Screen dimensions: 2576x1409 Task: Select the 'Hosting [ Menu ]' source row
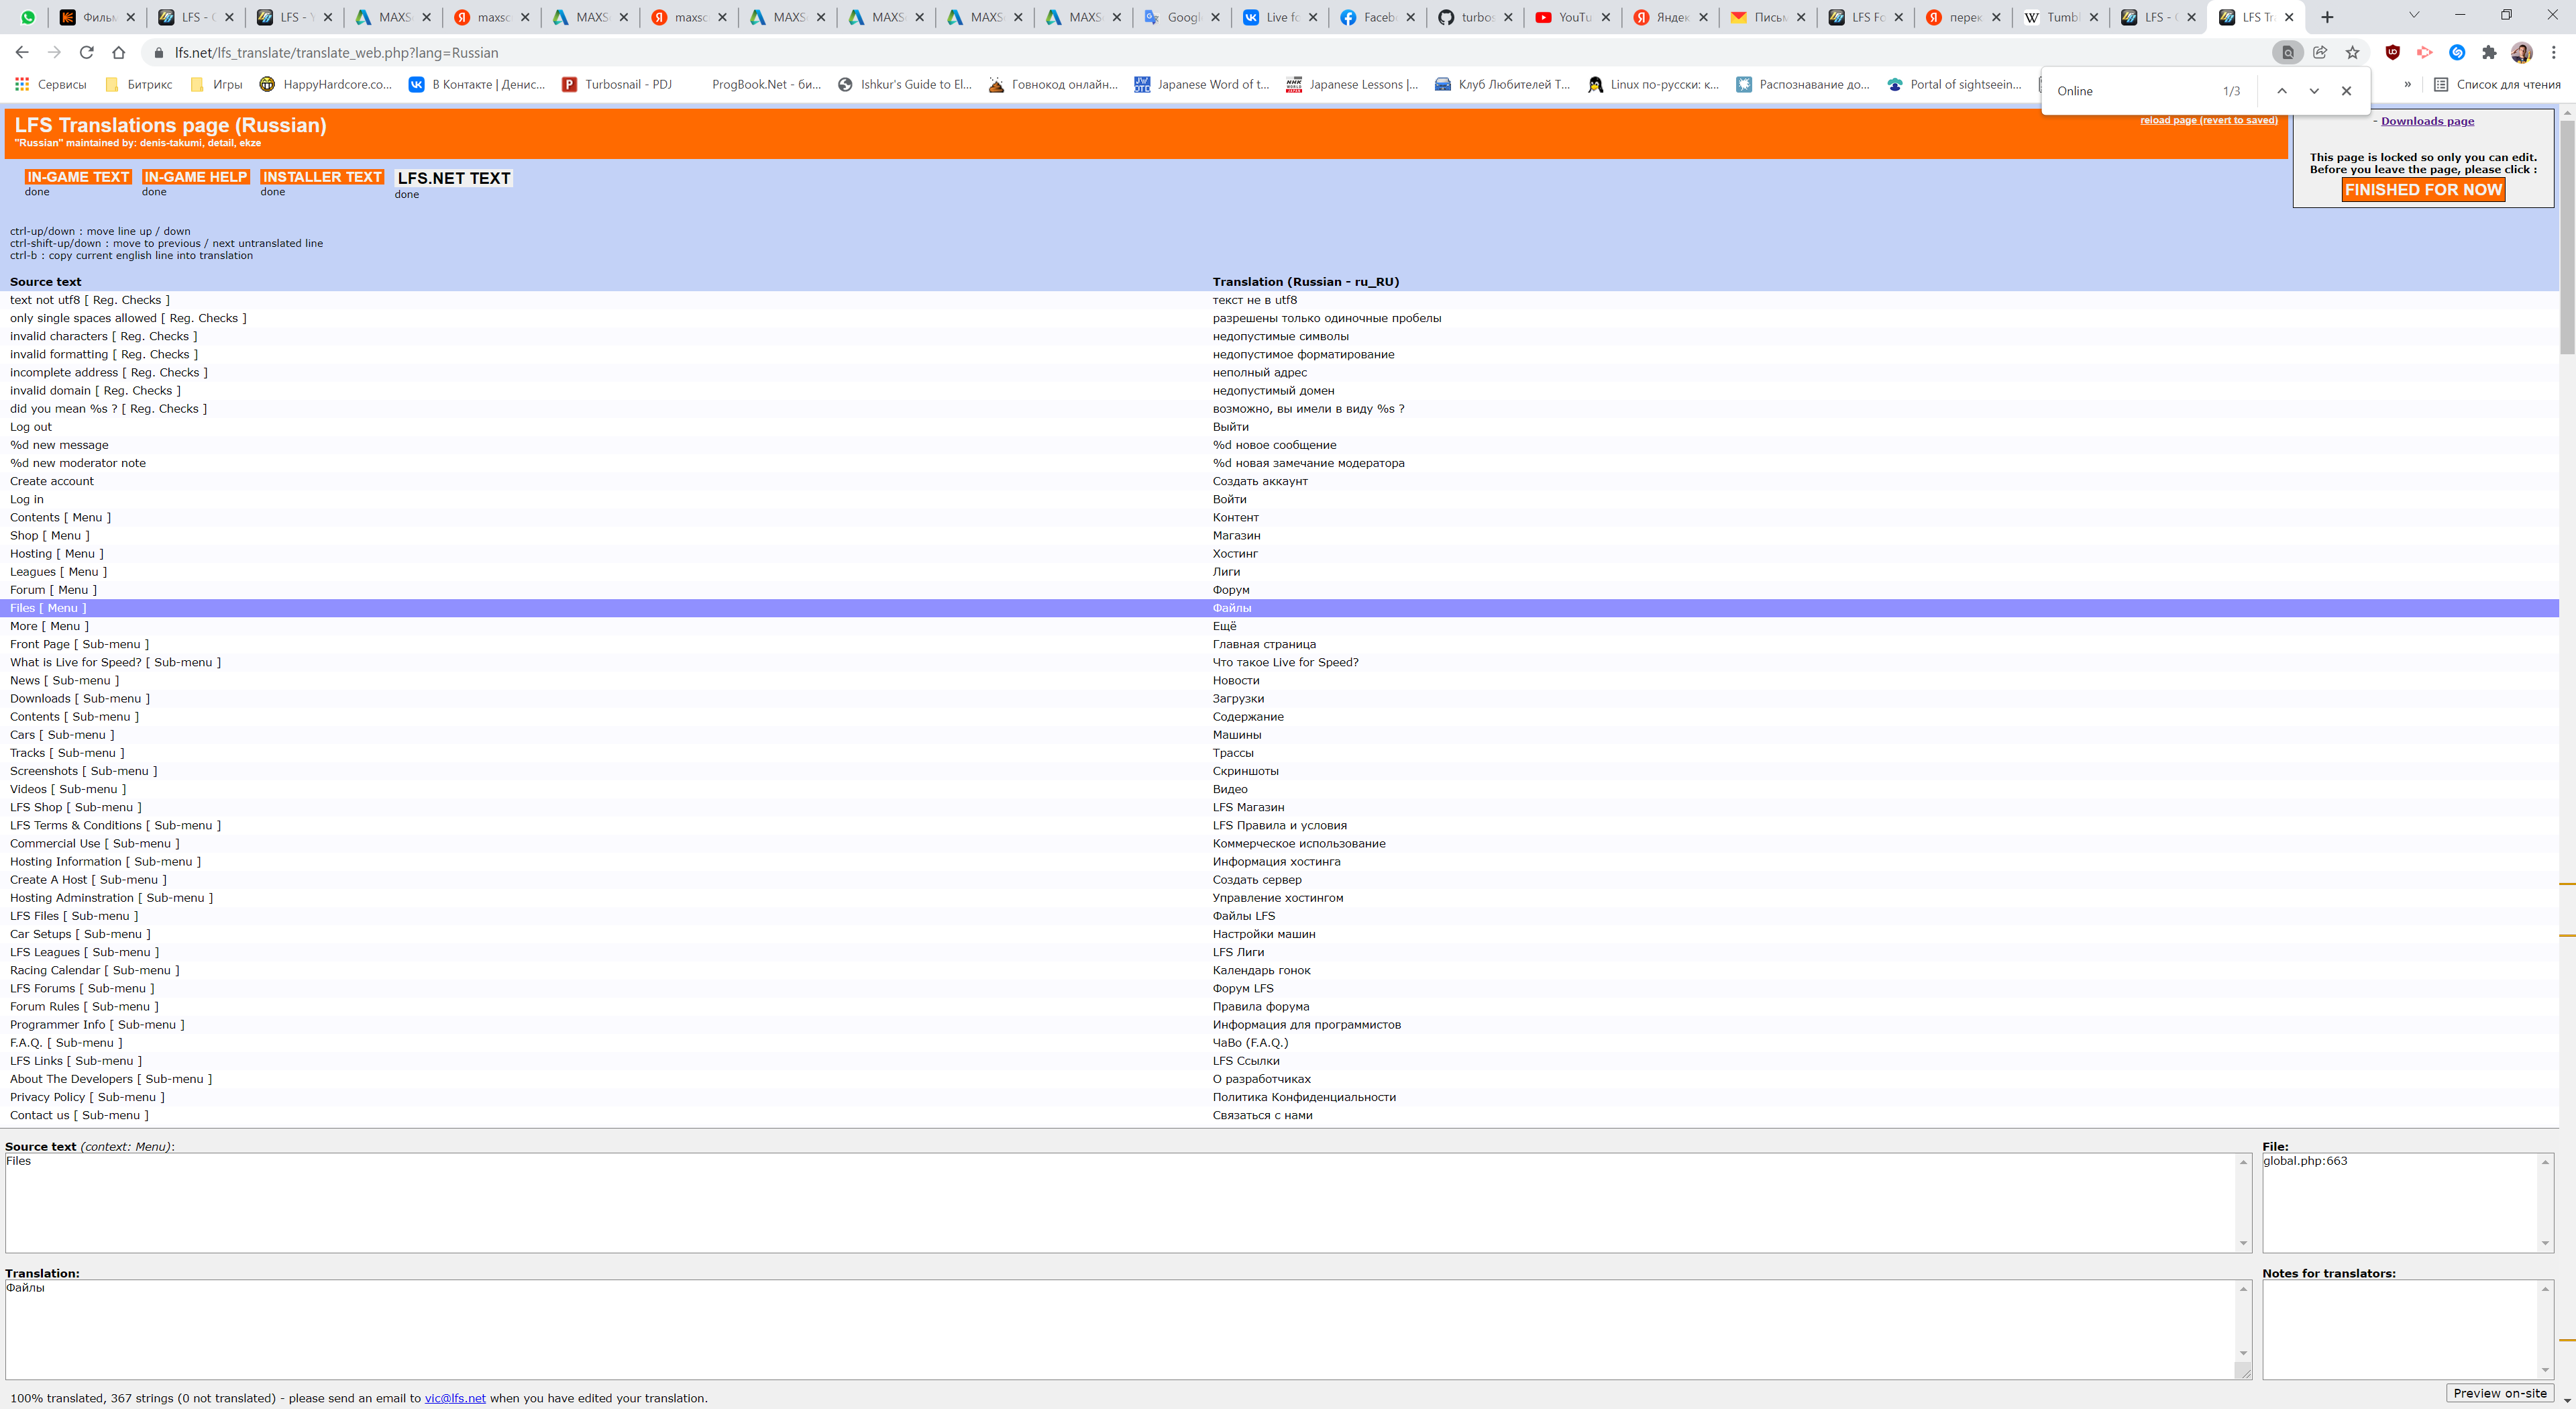pyautogui.click(x=56, y=554)
